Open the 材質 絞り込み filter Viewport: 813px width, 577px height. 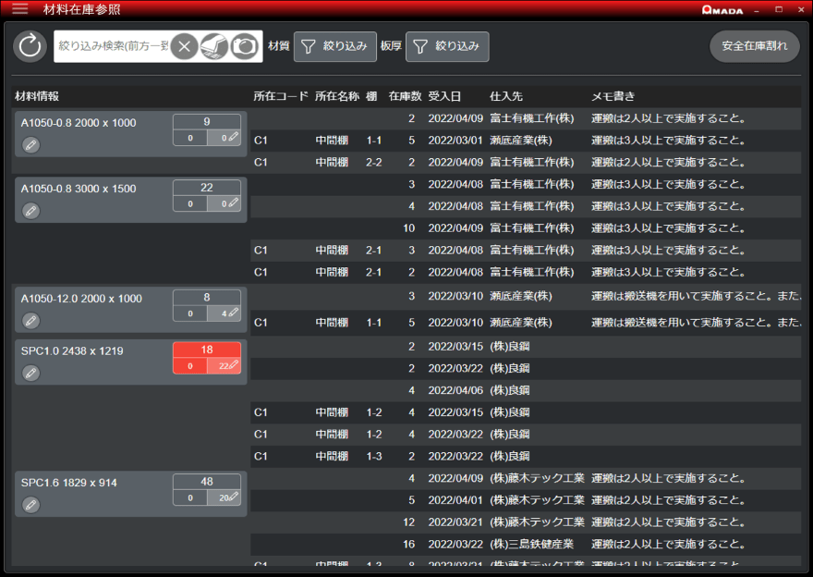[x=334, y=46]
